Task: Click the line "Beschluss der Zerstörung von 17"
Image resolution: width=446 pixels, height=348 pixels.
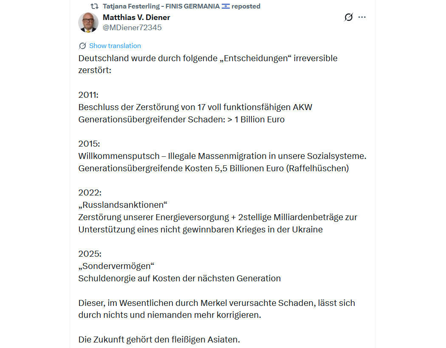Action: pos(195,107)
